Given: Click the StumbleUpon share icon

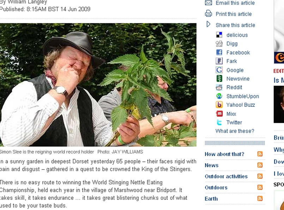Looking at the screenshot, I should pos(219,96).
